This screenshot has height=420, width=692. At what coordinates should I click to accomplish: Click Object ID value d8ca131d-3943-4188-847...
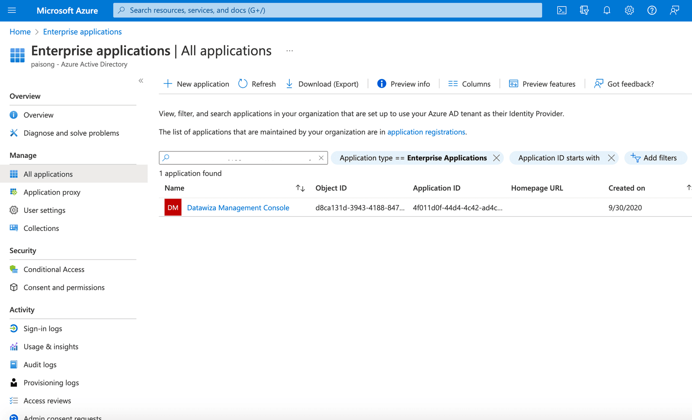360,208
